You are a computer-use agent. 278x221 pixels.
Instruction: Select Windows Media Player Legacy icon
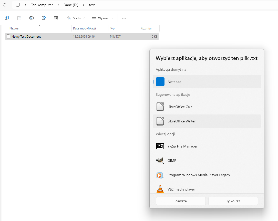160,175
